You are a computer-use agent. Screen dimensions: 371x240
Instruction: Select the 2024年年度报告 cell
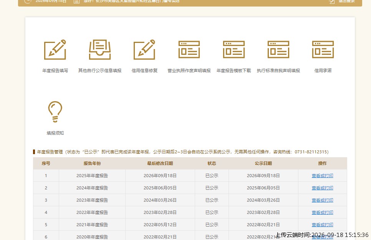[x=92, y=188]
